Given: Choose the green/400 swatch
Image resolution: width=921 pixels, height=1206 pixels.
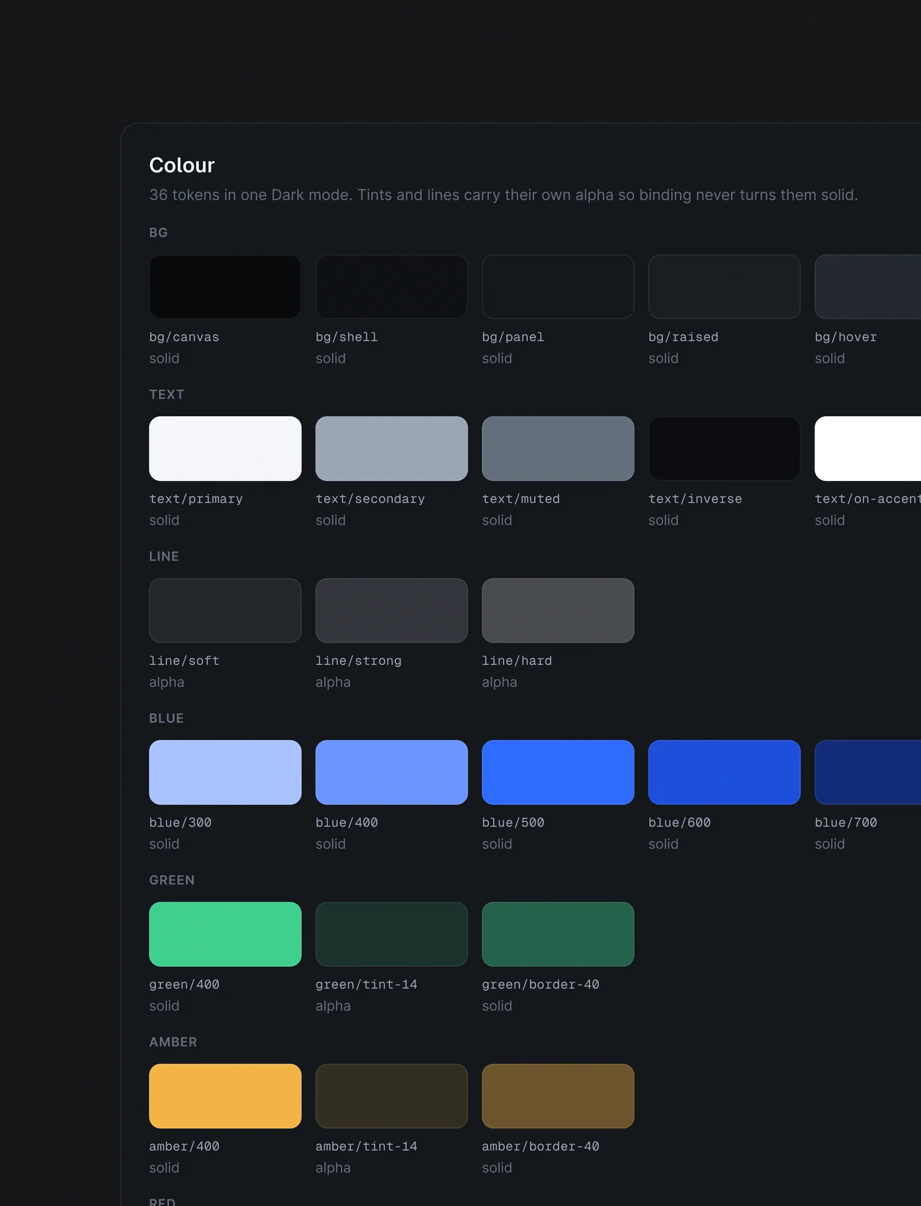Looking at the screenshot, I should [225, 935].
